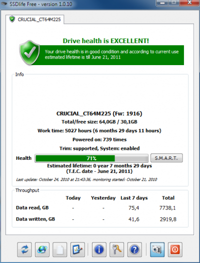Click the 'Last 7 days' column header

(x=134, y=198)
